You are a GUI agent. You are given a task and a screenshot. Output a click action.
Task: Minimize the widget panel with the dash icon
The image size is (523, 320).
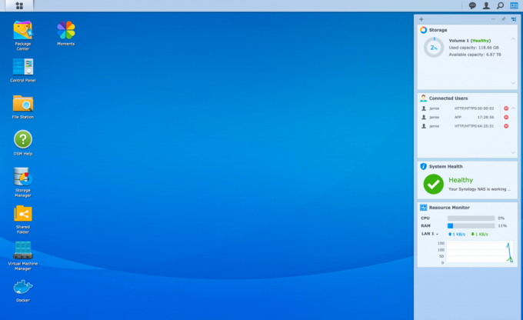(x=493, y=19)
